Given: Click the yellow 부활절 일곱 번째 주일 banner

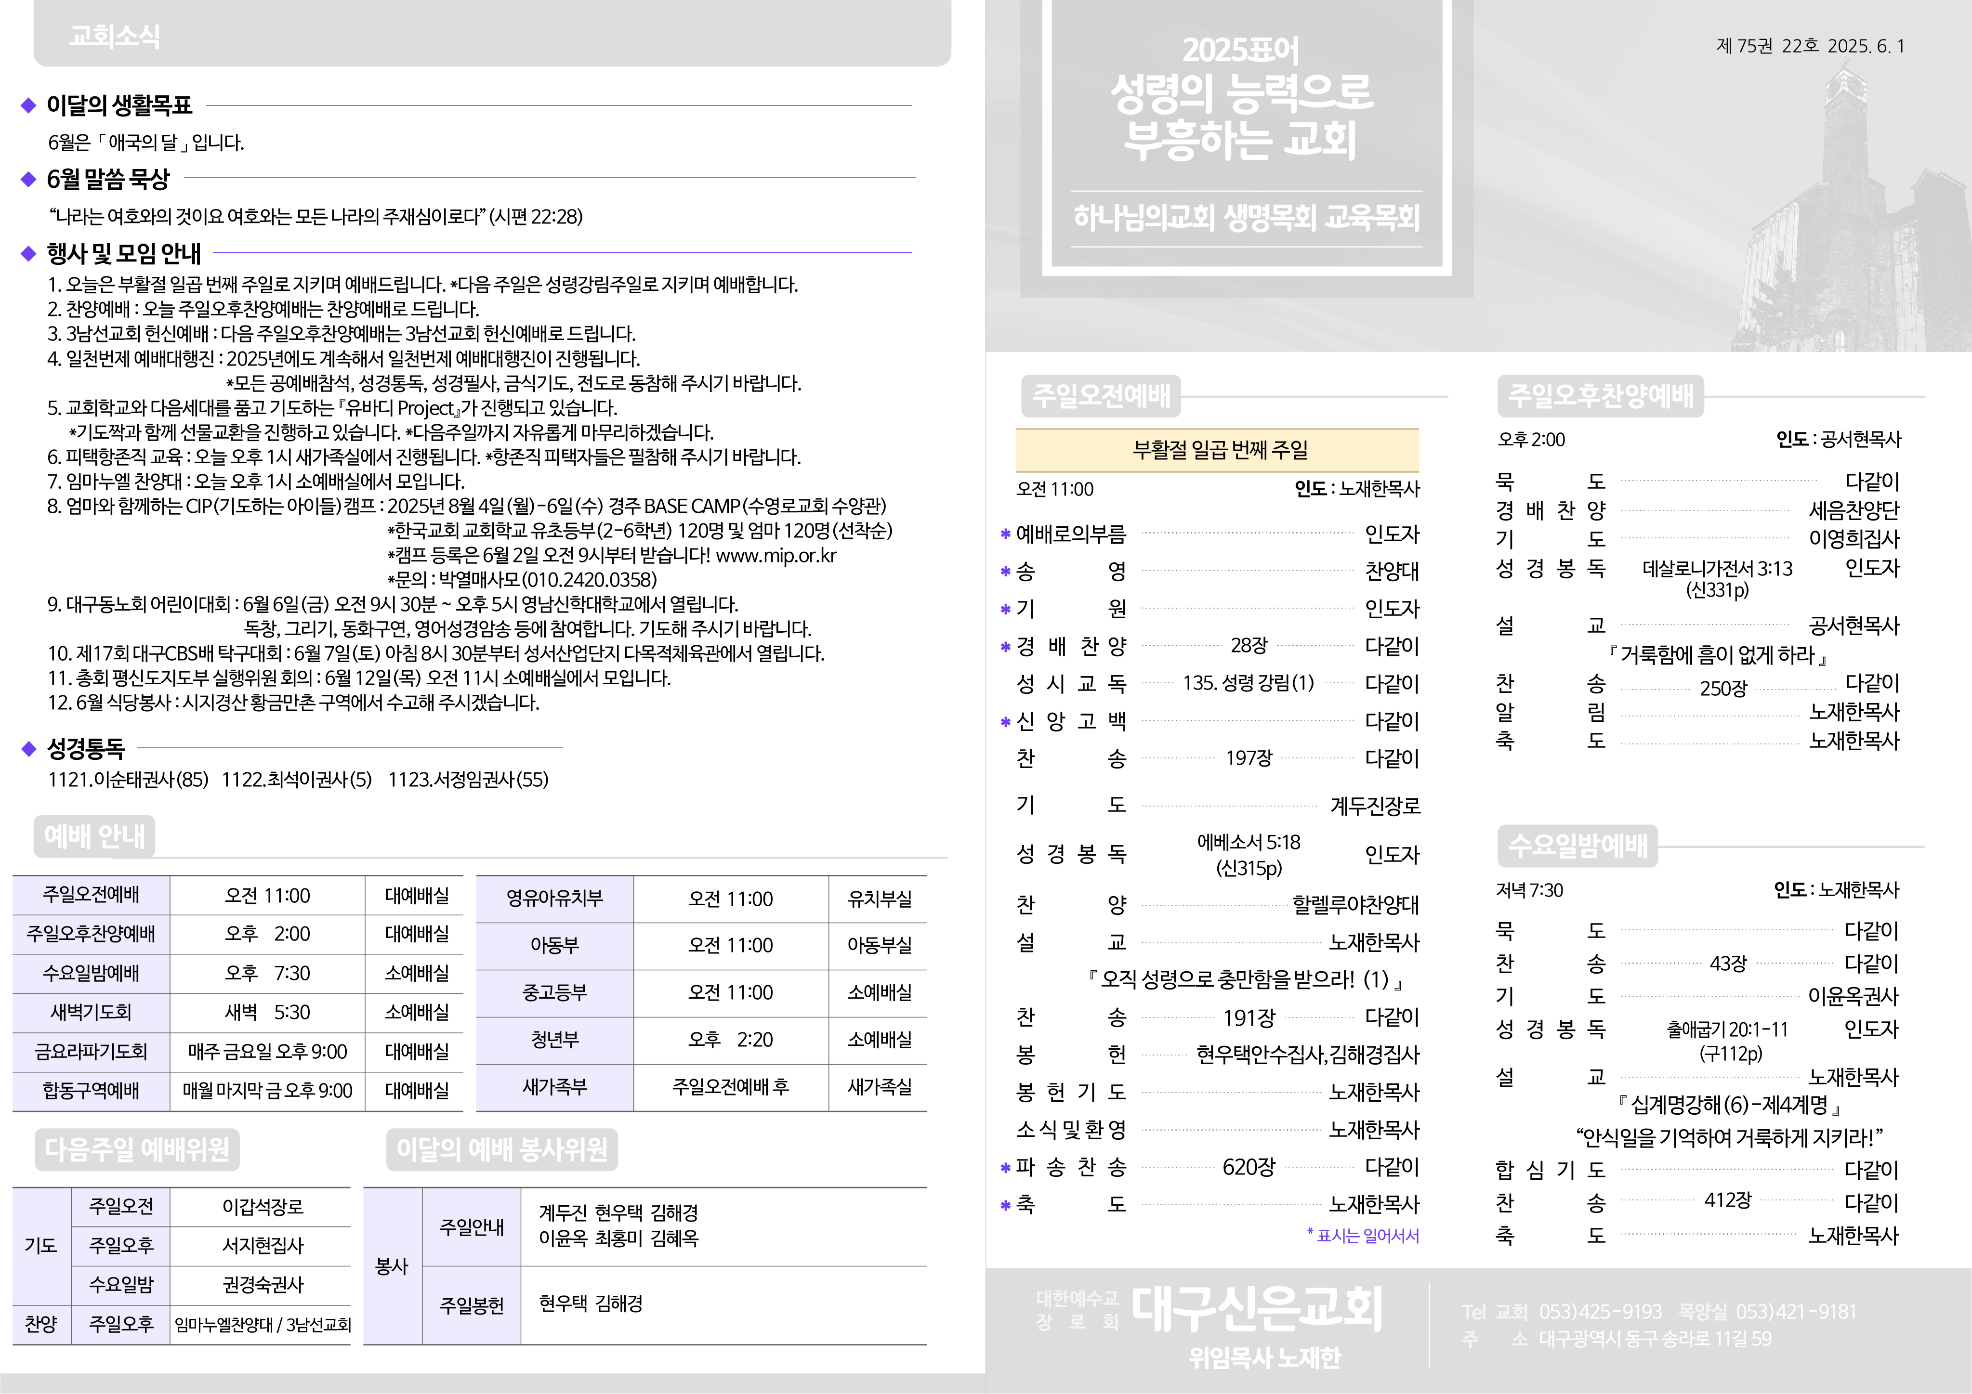Looking at the screenshot, I should (x=1217, y=450).
